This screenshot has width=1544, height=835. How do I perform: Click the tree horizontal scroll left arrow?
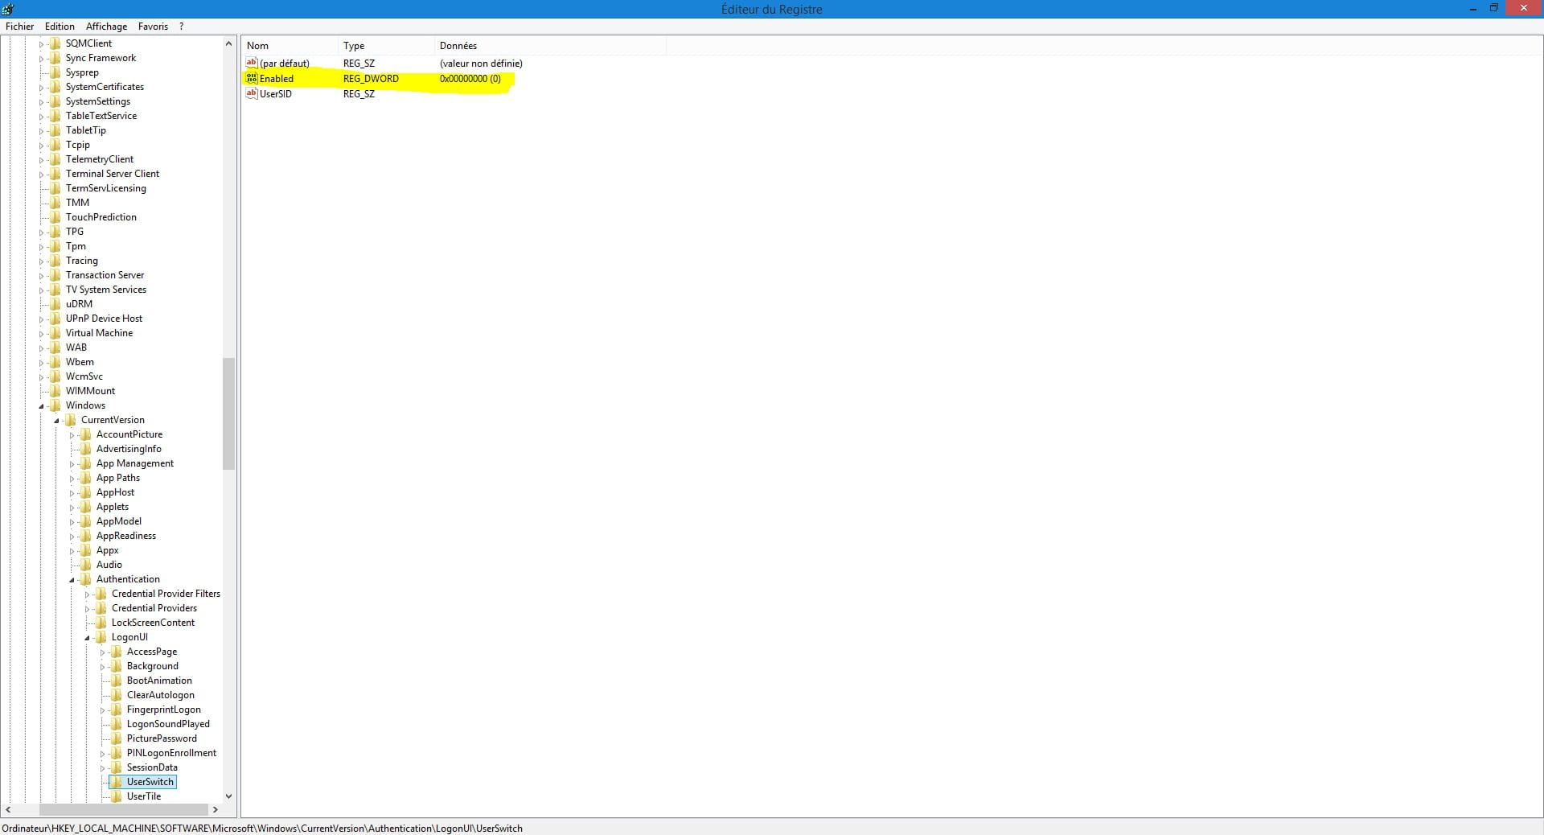coord(8,809)
